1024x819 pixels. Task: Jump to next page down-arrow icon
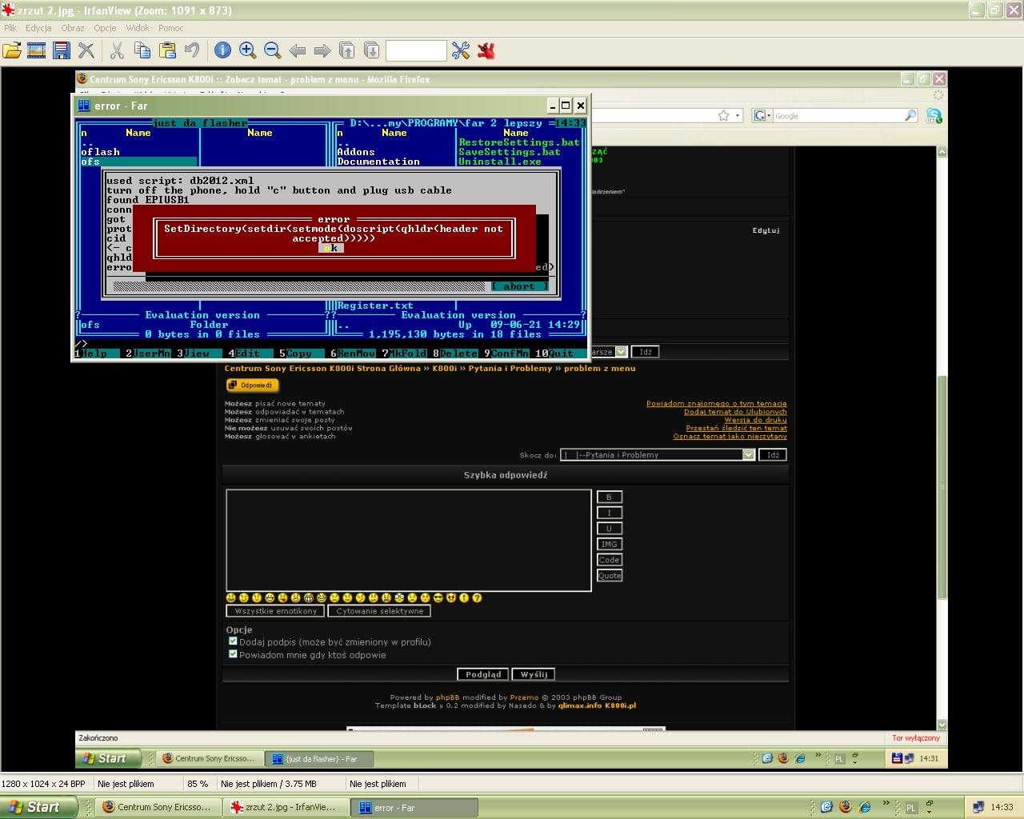click(371, 50)
